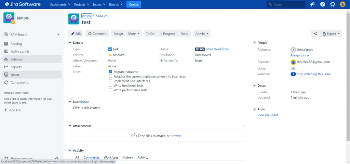Expand the SAM board switcher chevron
Viewport: 350px width, 164px height.
(58, 35)
